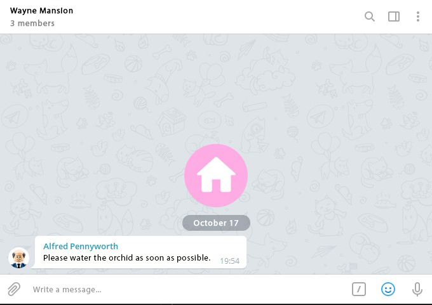
Task: Toggle the right side info panel icon
Action: click(394, 16)
